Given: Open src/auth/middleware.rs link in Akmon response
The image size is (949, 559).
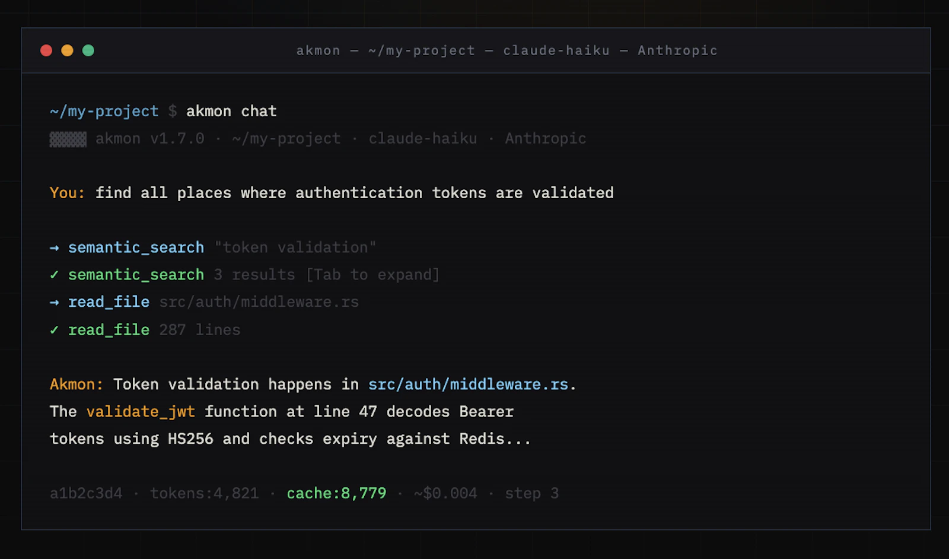Looking at the screenshot, I should (469, 385).
